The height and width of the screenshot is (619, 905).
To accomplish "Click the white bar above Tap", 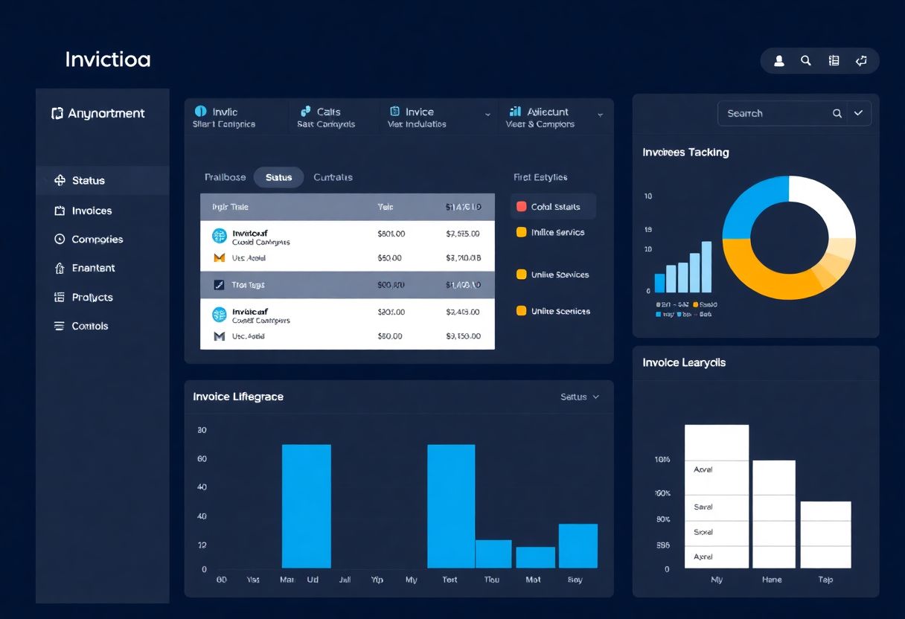I will [x=825, y=535].
